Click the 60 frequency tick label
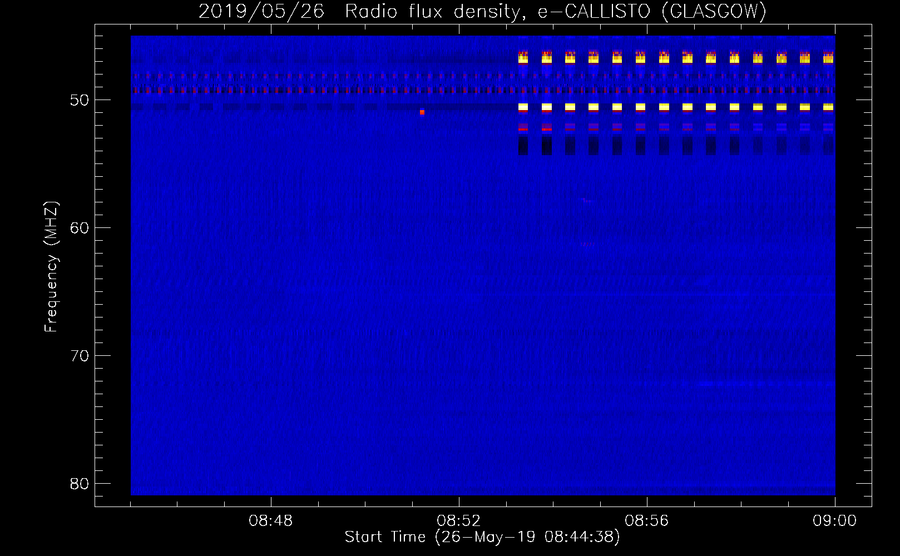The image size is (900, 556). [x=80, y=228]
